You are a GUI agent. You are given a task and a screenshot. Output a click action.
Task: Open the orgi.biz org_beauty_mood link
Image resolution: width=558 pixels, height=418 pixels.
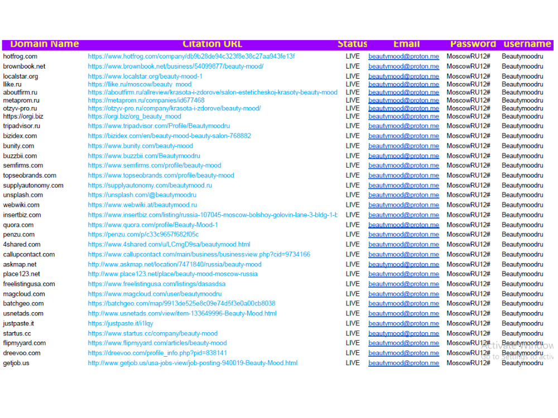(134, 116)
